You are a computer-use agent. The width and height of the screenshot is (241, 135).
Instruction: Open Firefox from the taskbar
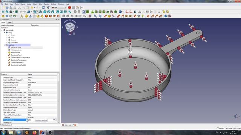click(34, 132)
